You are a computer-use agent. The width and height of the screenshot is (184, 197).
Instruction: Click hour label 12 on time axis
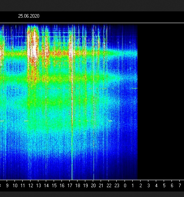coord(31,185)
